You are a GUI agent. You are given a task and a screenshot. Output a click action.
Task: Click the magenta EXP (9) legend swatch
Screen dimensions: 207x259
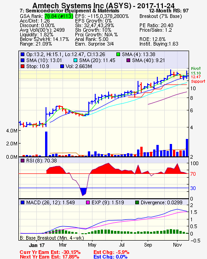[x=88, y=202]
